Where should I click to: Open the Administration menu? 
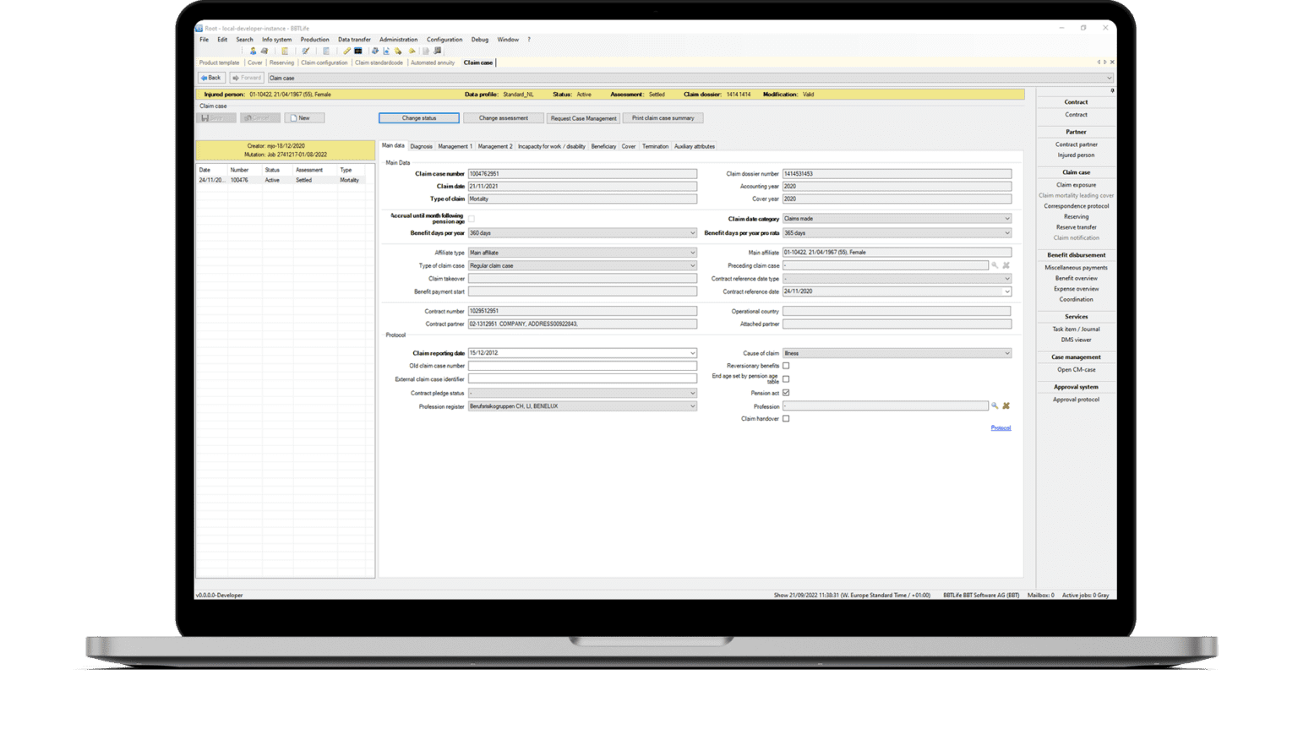tap(398, 39)
